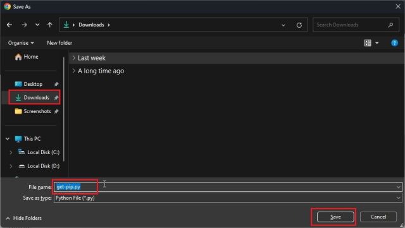The image size is (405, 228).
Task: Expand Local Disk (C:) node
Action: coord(11,152)
